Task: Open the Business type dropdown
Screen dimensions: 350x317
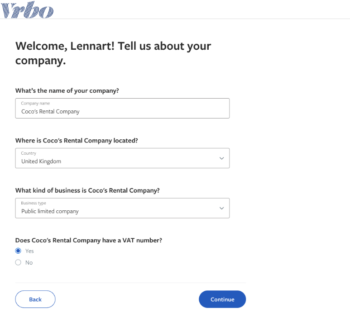Action: pos(122,208)
